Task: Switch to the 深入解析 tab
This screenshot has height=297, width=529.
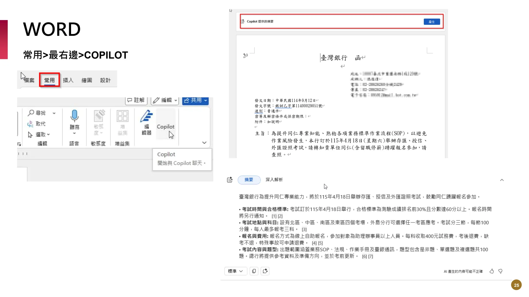Action: 274,180
